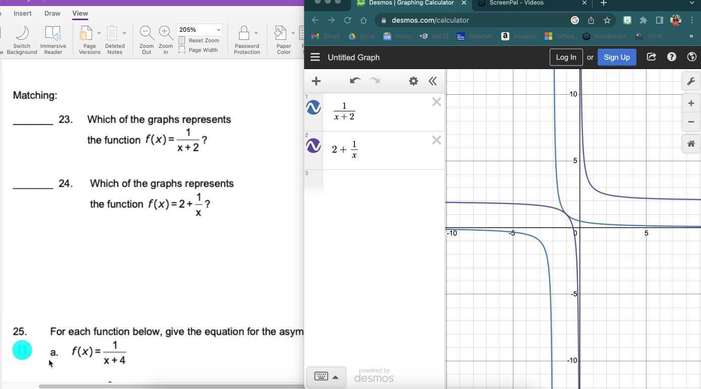Image resolution: width=701 pixels, height=389 pixels.
Task: Hide the 1/(x+2) curve in Desmos
Action: [x=313, y=107]
